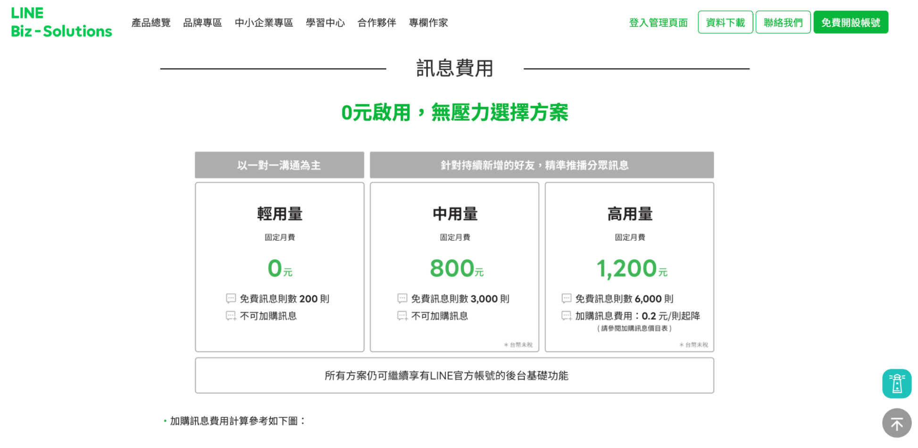
Task: Click 免費訊息則數 6,000 則 text
Action: [625, 299]
